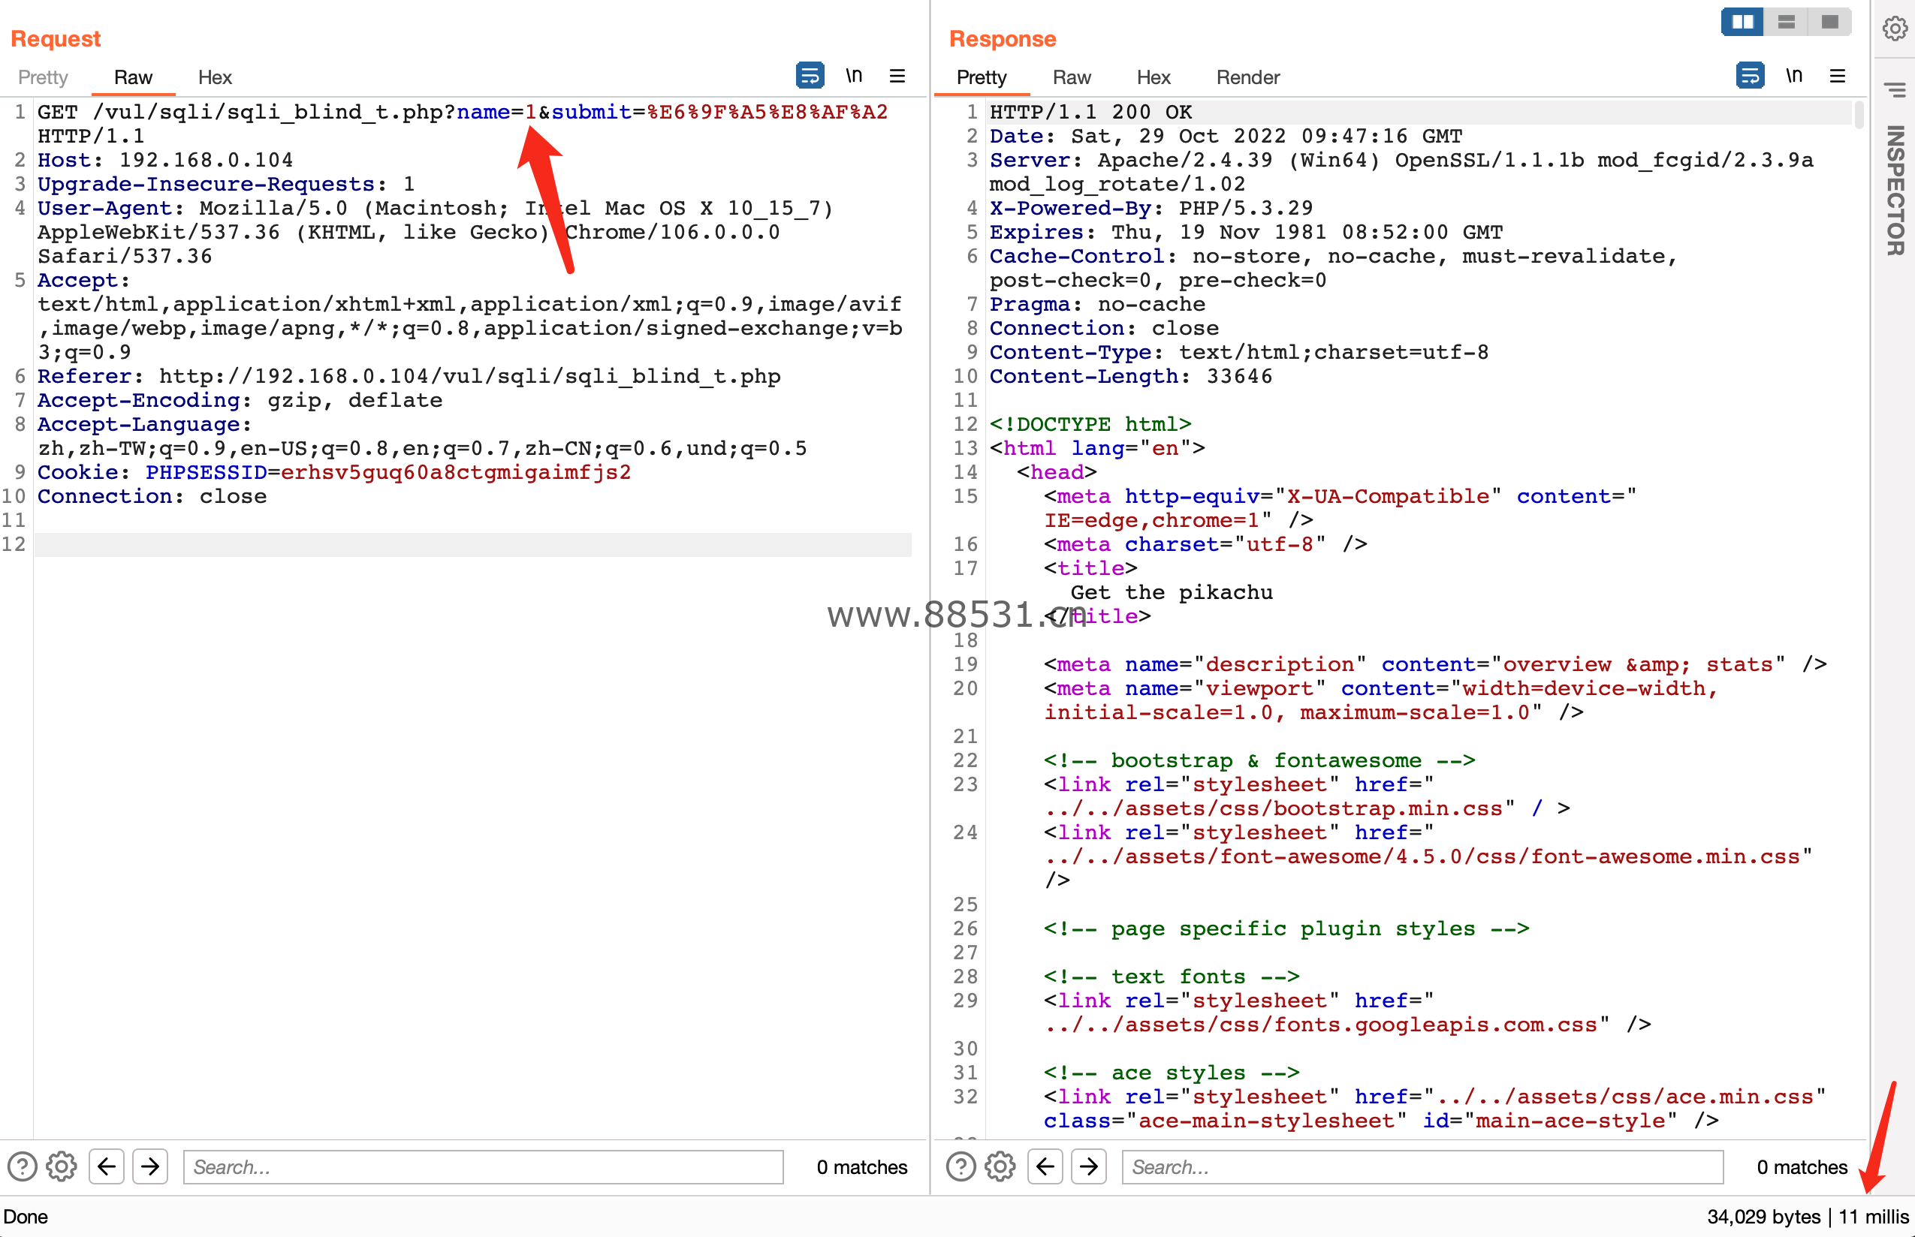The image size is (1915, 1237).
Task: Go to next Request search match
Action: [x=150, y=1166]
